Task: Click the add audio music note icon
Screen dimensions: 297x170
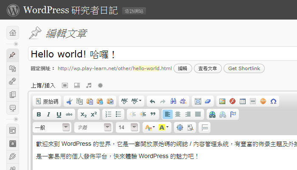Action: 89,85
